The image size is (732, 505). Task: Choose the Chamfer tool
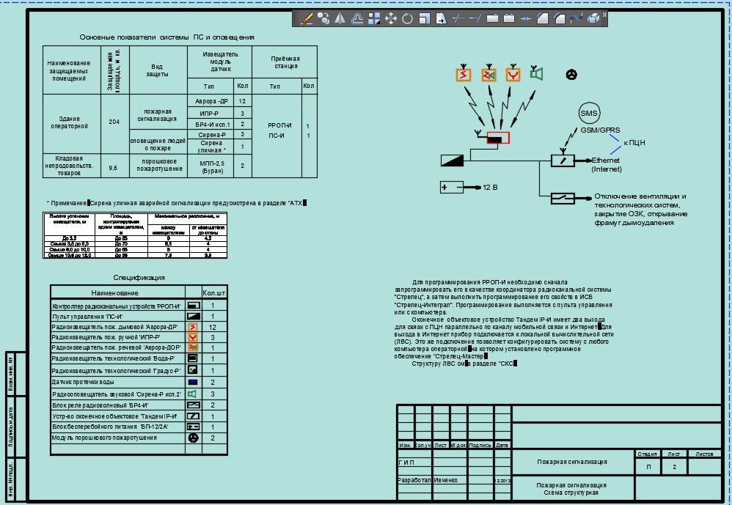[543, 19]
